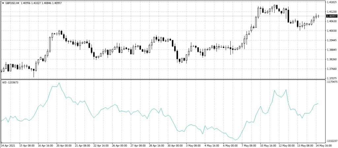
Task: Click the A/D line's highest peak near 20 Apr
Action: tap(59, 83)
